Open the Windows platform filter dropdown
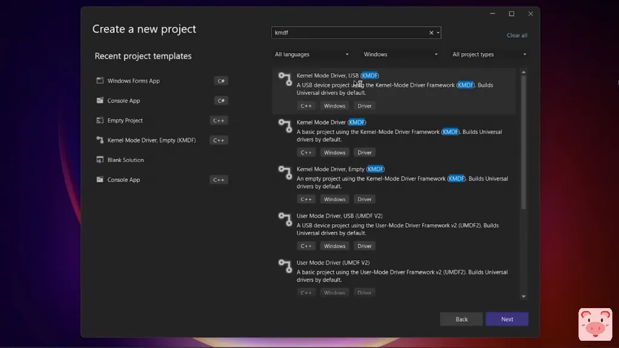Image resolution: width=619 pixels, height=348 pixels. [401, 54]
